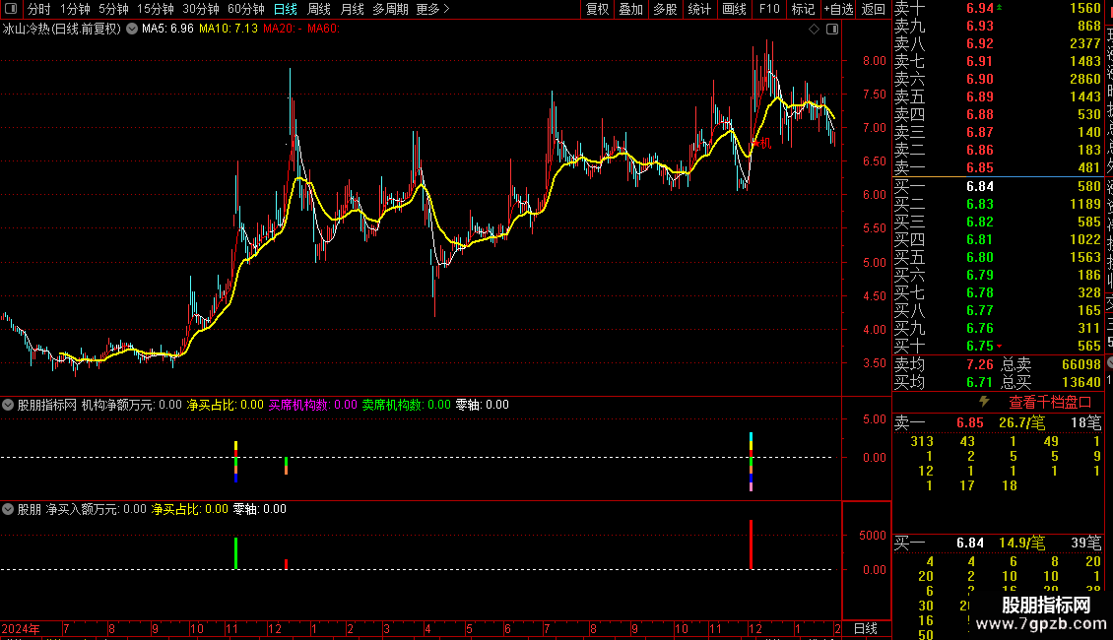This screenshot has width=1113, height=640.
Task: Switch to the 周线 weekly chart tab
Action: click(x=319, y=9)
